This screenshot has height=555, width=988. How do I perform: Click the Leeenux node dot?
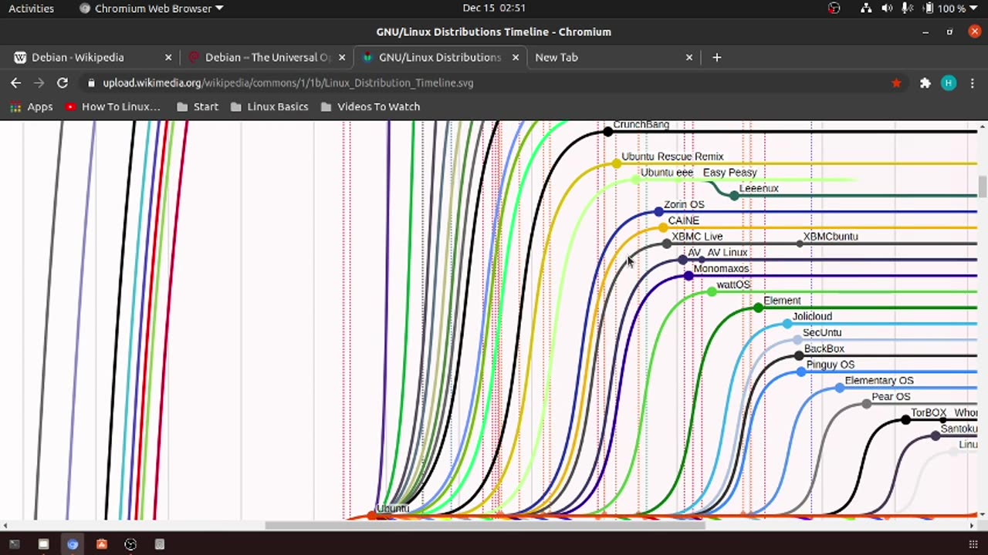(x=734, y=196)
